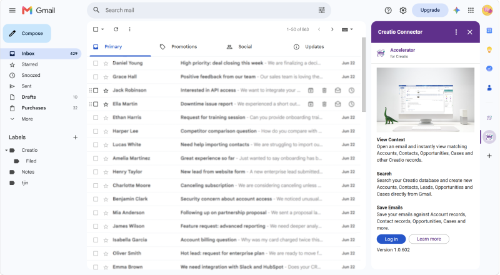Select the Grace Hall email checkbox
Viewport: 500px width, 275px height.
tap(96, 77)
